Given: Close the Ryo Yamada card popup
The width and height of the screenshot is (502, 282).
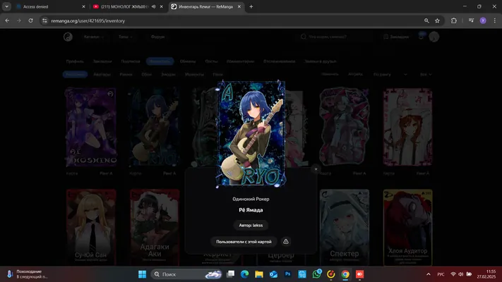Looking at the screenshot, I should tap(316, 169).
